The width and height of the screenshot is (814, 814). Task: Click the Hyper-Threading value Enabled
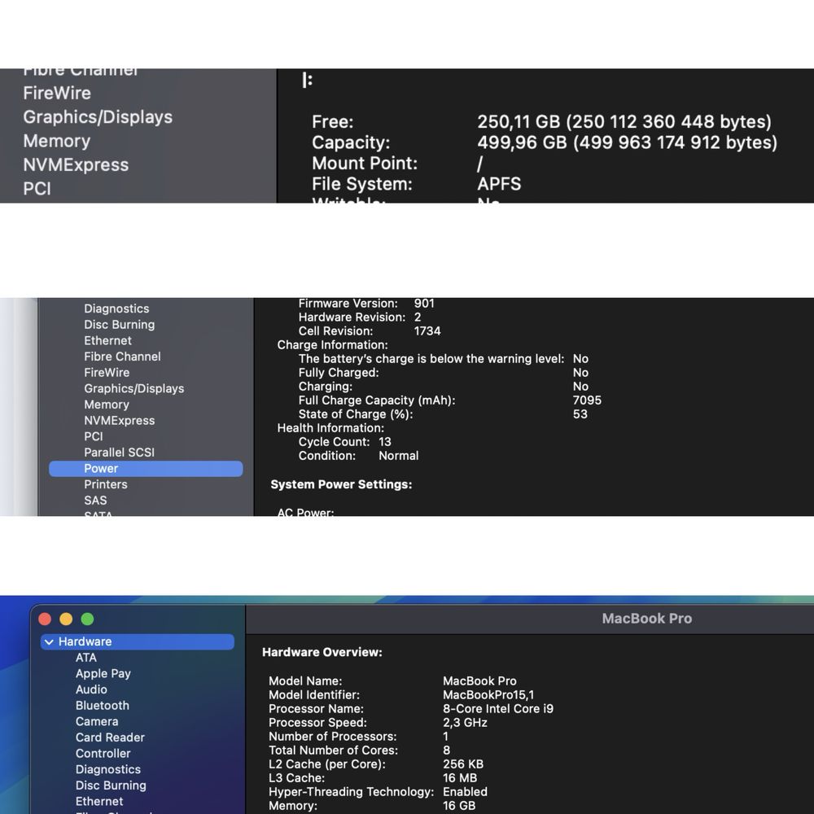(465, 792)
